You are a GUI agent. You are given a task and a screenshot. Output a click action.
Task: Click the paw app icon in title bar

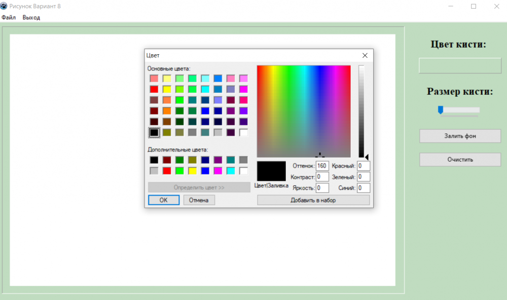pos(4,6)
